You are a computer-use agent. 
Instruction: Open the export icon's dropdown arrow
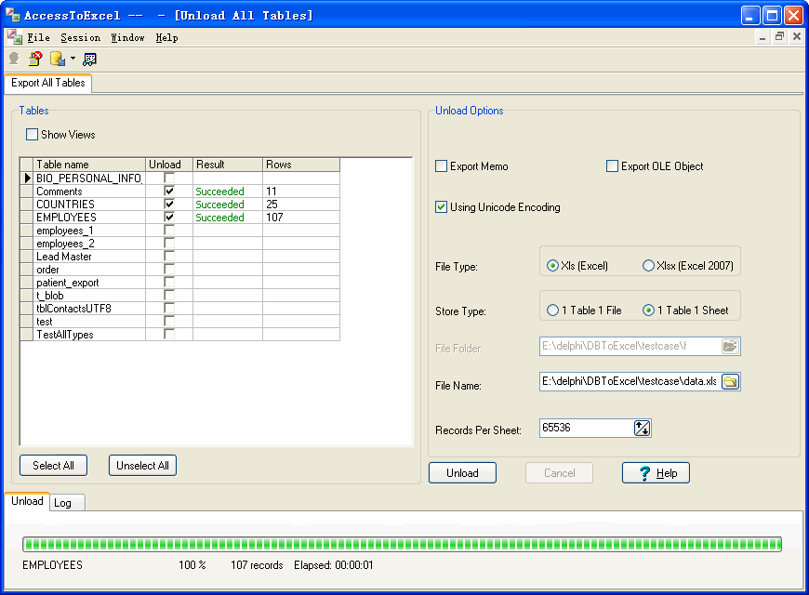click(x=72, y=59)
